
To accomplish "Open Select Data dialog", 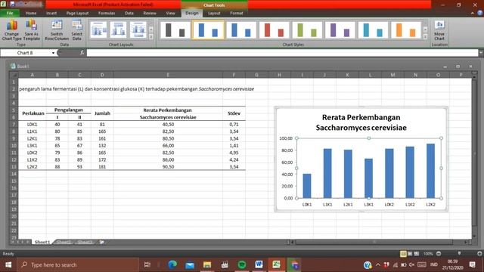I will tap(77, 30).
